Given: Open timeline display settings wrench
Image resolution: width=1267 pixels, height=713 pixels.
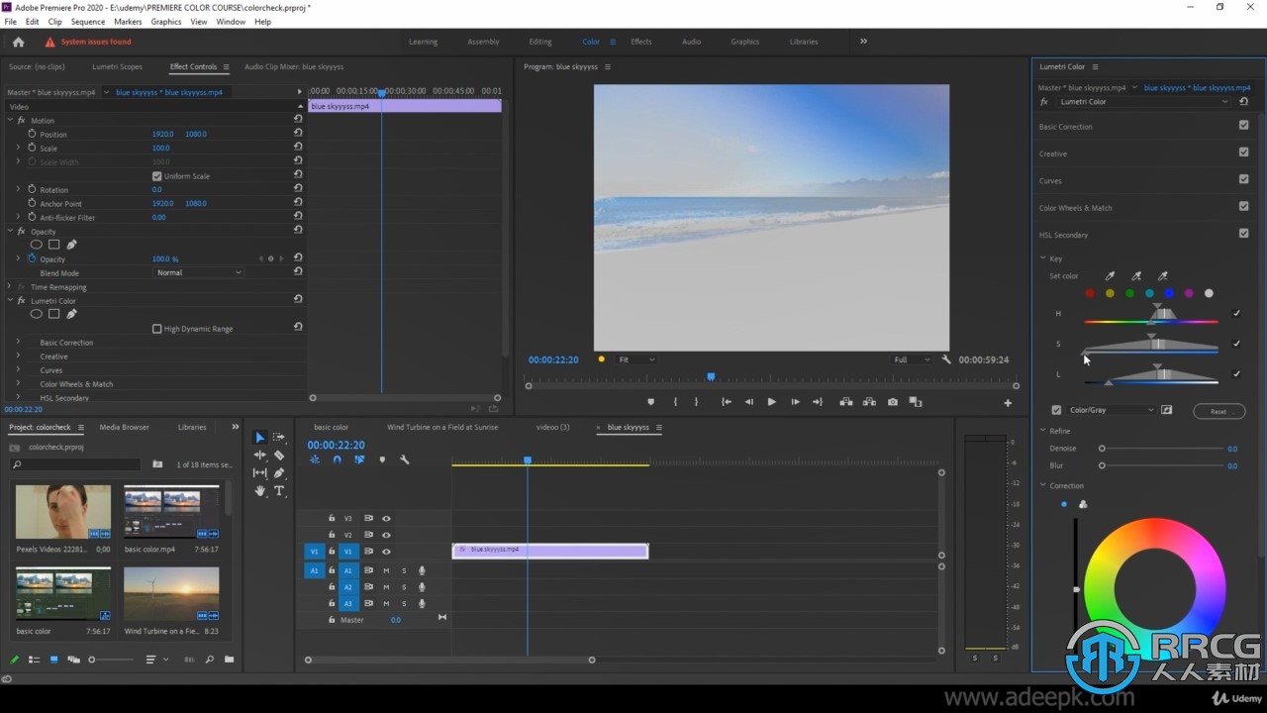Looking at the screenshot, I should point(404,459).
